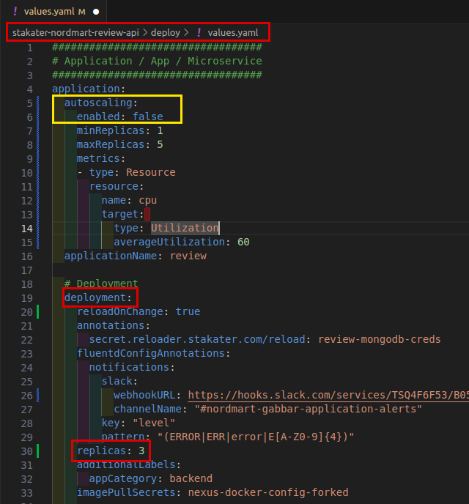
Task: Click the blue modified gutter marker at line 14
Action: point(38,228)
